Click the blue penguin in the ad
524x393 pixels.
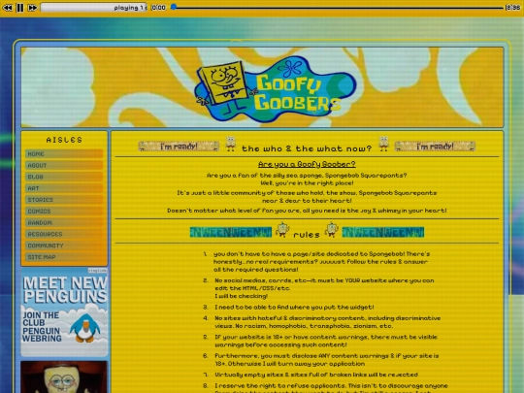tap(85, 328)
